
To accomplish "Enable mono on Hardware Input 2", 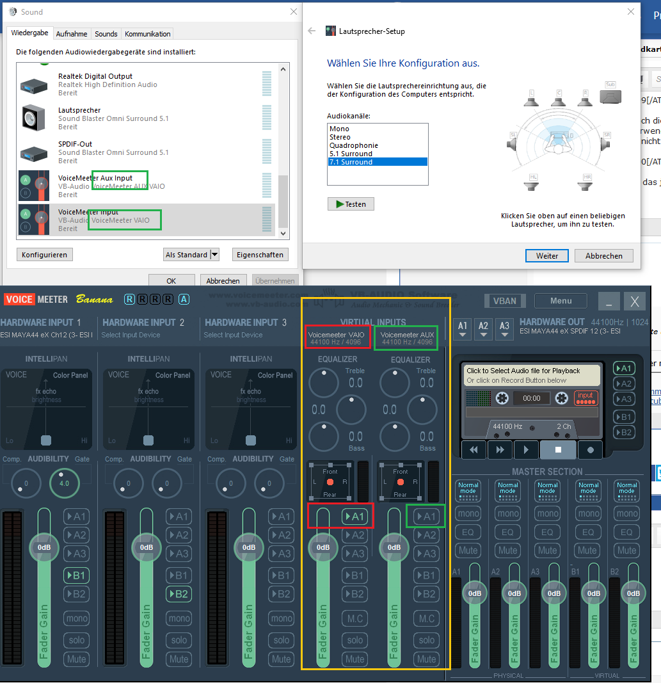I will click(179, 618).
